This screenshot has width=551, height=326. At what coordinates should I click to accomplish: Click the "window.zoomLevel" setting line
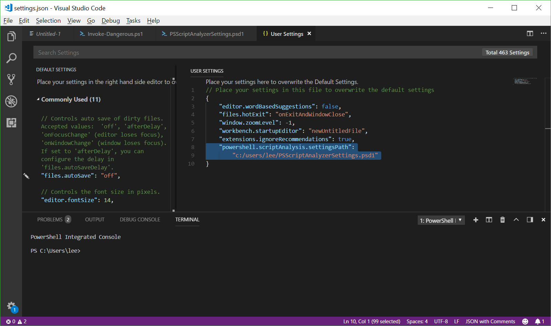tap(257, 123)
